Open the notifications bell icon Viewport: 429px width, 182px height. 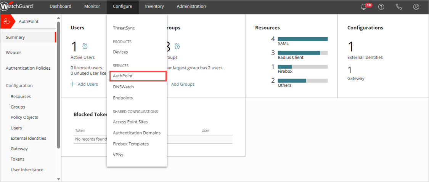click(364, 7)
